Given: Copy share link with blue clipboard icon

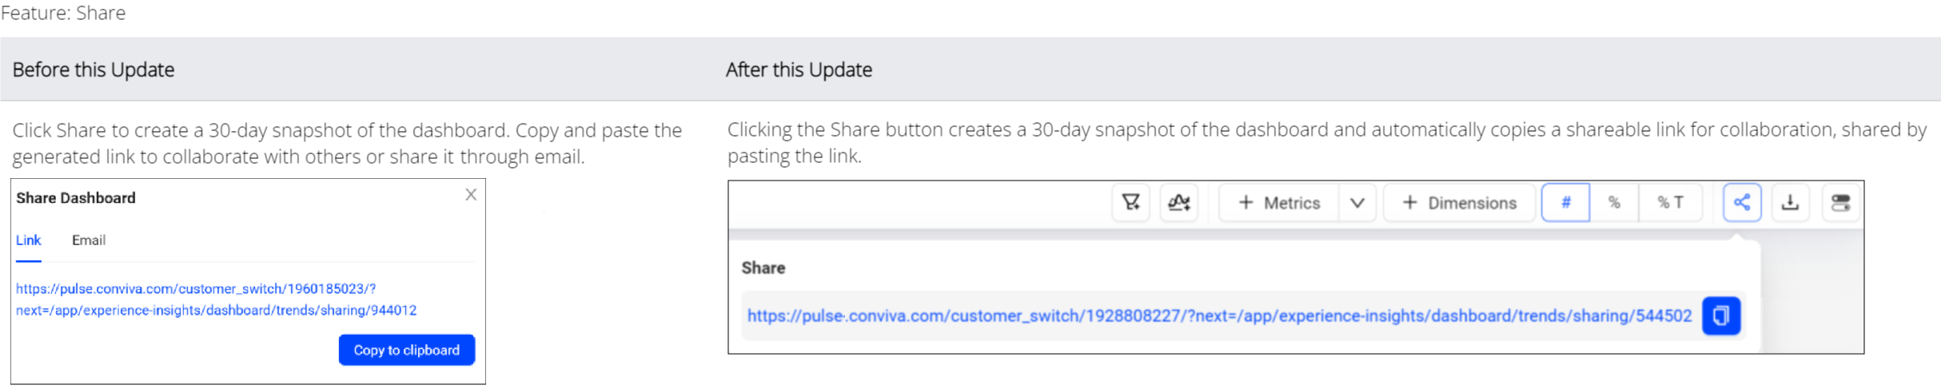Looking at the screenshot, I should tap(1721, 316).
